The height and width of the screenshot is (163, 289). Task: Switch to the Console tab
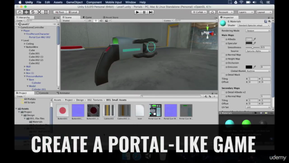click(42, 93)
